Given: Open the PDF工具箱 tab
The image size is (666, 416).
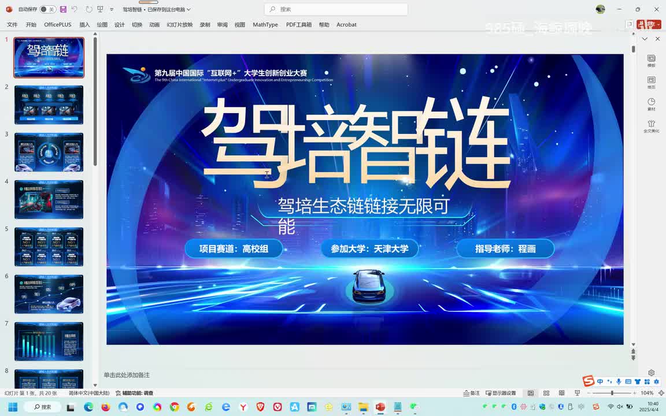Looking at the screenshot, I should [299, 25].
